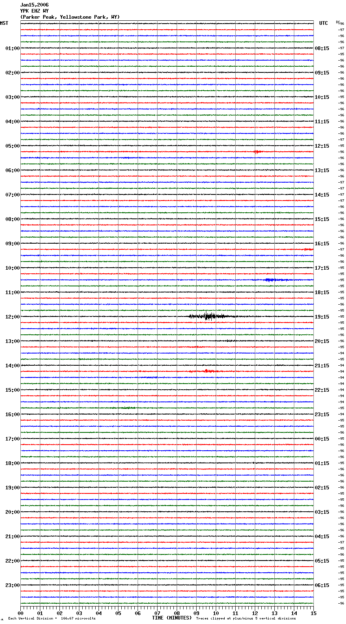Select the 16:00 MST time label
The height and width of the screenshot is (624, 346).
(x=13, y=415)
